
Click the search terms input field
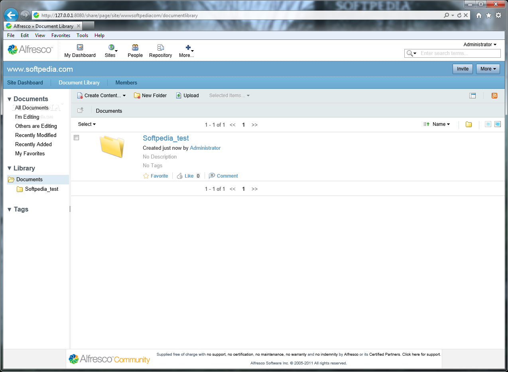pos(460,53)
